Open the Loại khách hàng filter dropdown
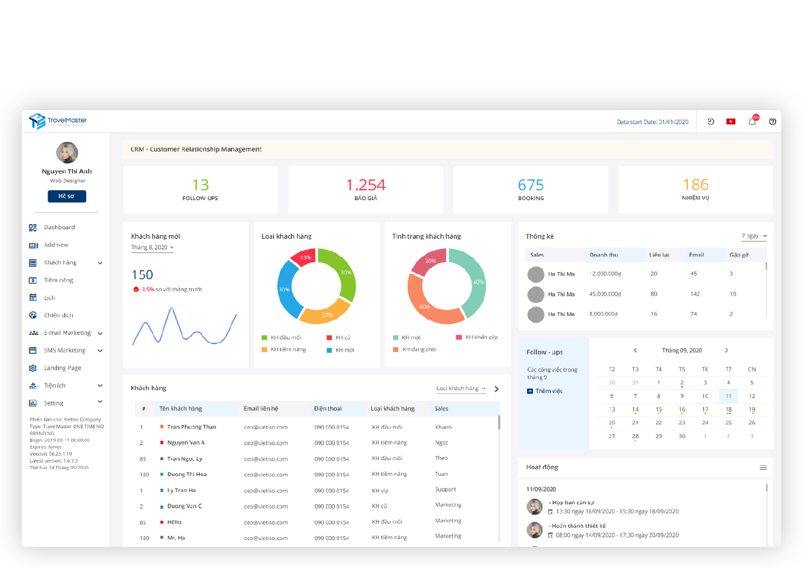Image resolution: width=803 pixels, height=568 pixels. [x=461, y=389]
